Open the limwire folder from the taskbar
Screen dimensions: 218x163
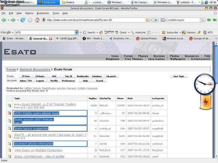(68, 2)
